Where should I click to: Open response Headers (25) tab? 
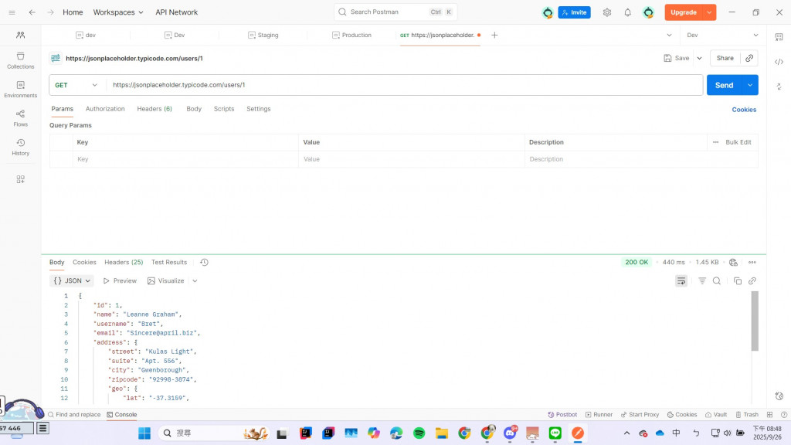pyautogui.click(x=124, y=263)
